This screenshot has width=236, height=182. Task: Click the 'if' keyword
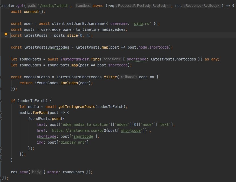13,101
